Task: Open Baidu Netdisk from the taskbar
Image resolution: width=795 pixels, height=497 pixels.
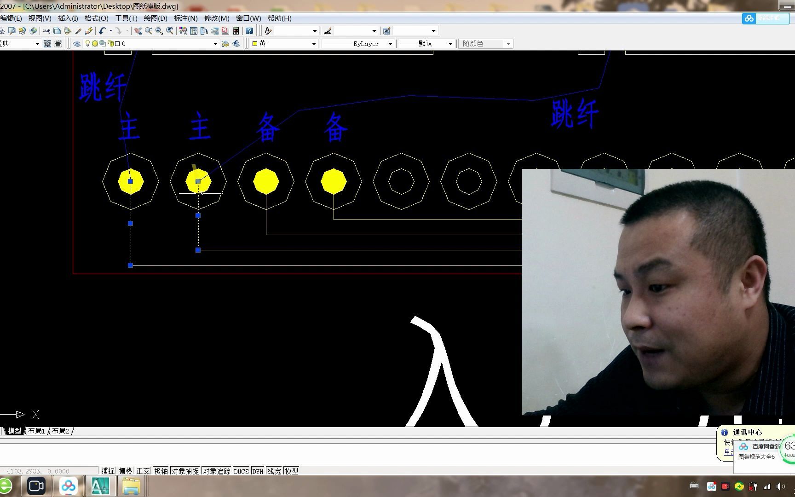Action: pos(69,486)
